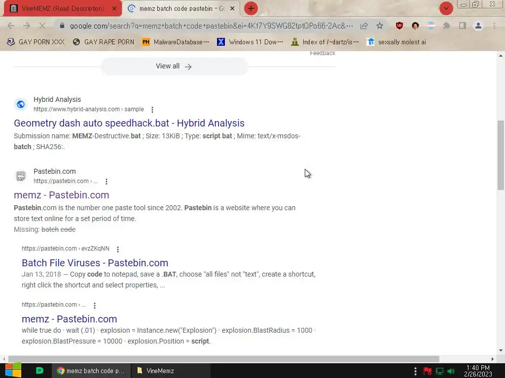Image resolution: width=505 pixels, height=378 pixels.
Task: Close the VineMEMZ (Read Description) tab
Action: pos(114,9)
